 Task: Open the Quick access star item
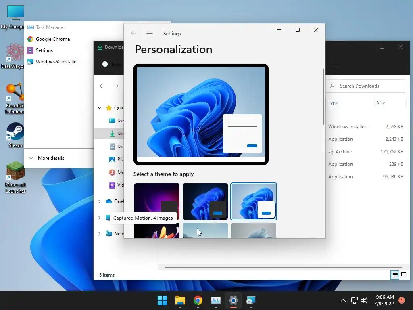tap(109, 107)
